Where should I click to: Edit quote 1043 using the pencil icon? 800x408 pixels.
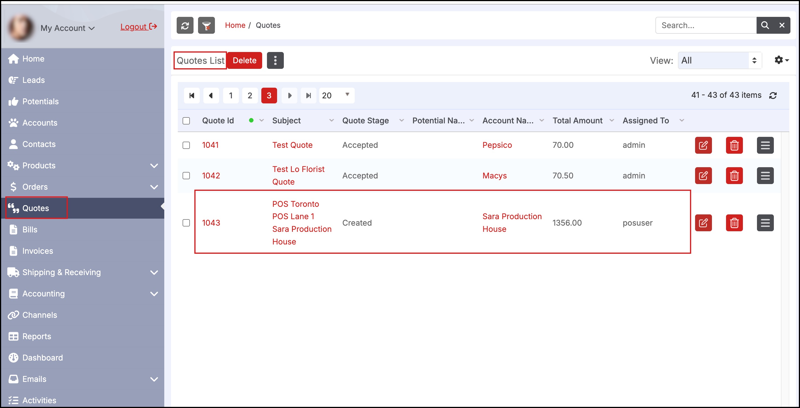click(x=704, y=223)
